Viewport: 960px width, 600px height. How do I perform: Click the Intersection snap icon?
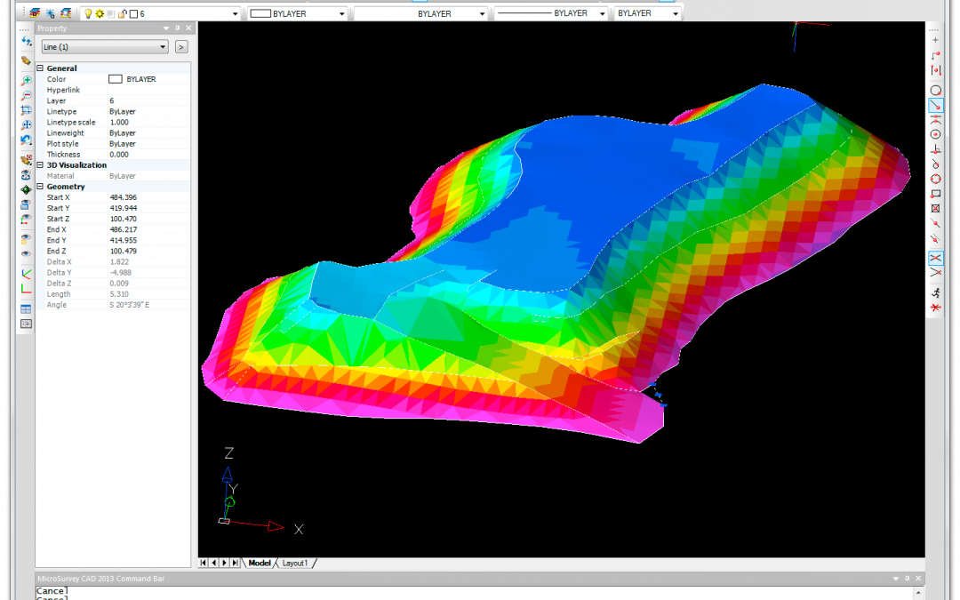pos(935,258)
